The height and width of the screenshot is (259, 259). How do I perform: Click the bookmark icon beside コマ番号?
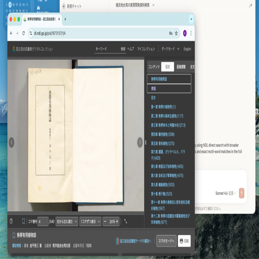point(23,221)
